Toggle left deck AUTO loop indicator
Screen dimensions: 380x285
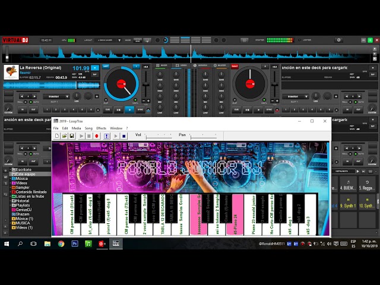(x=31, y=102)
